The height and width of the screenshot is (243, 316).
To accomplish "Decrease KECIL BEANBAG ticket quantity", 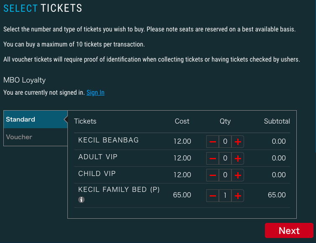I will click(213, 142).
